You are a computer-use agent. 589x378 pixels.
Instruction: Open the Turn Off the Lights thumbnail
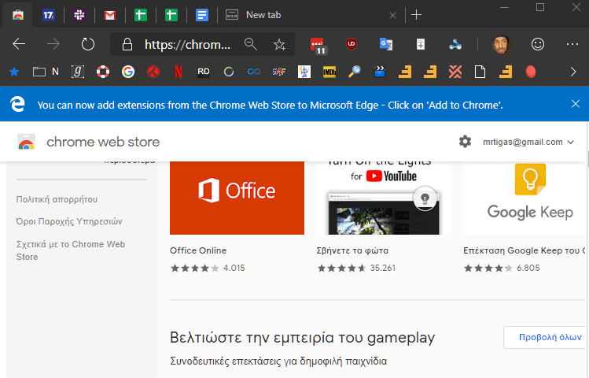point(384,198)
